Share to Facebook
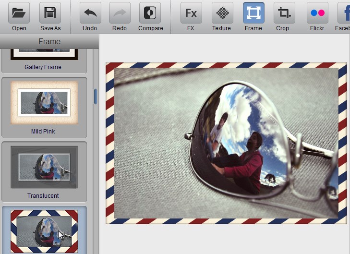 344,12
